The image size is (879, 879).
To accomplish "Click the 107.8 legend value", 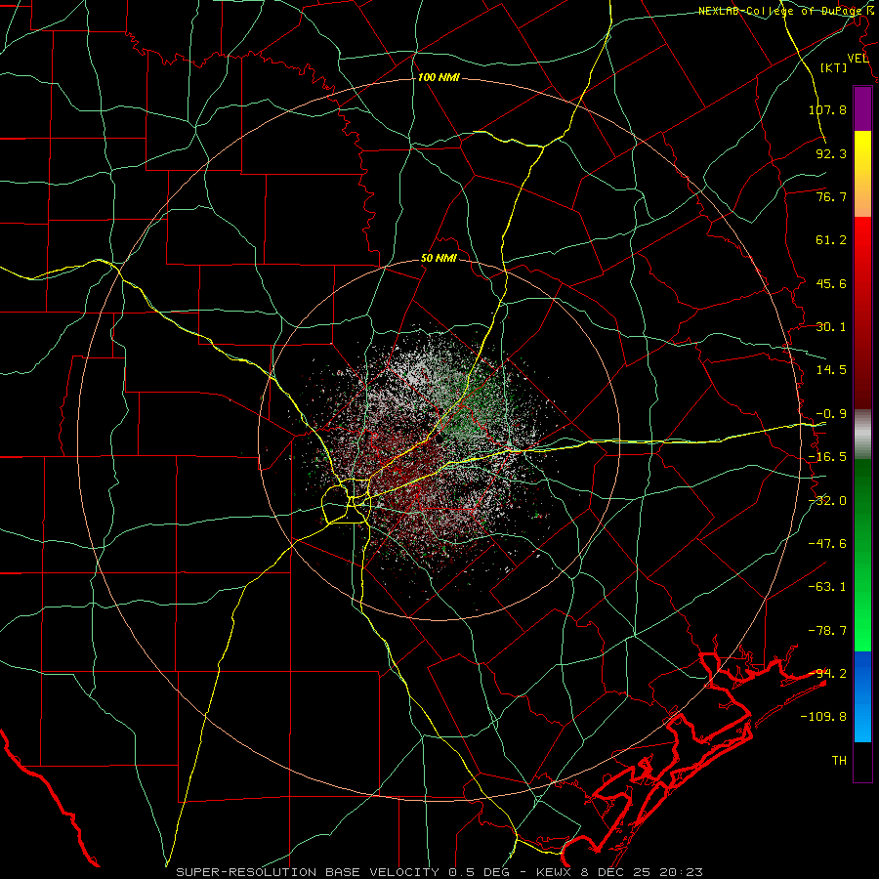I will pyautogui.click(x=827, y=109).
